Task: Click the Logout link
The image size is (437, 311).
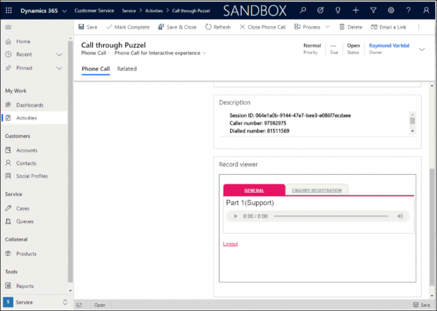Action: click(x=230, y=244)
